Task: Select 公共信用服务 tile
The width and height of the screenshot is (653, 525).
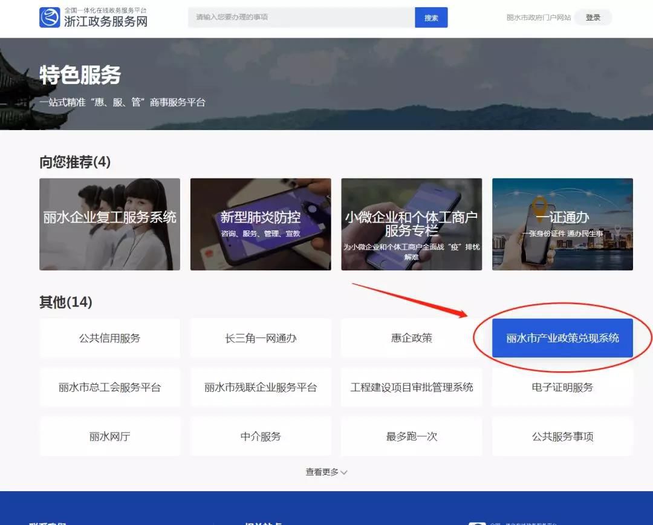Action: [110, 338]
